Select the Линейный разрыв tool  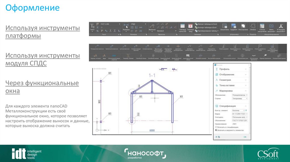[x=153, y=56]
